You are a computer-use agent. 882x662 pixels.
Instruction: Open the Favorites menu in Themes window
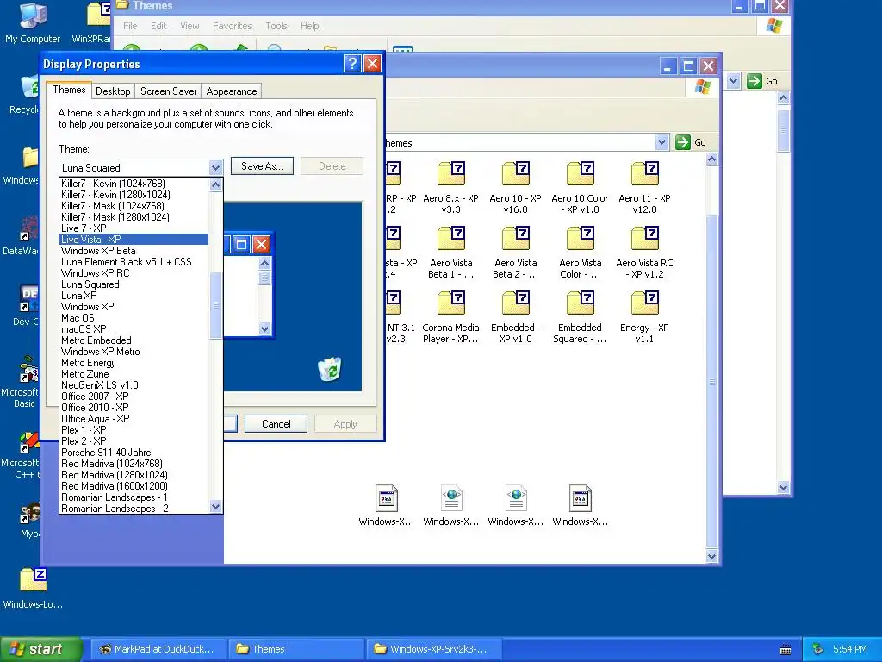click(232, 26)
